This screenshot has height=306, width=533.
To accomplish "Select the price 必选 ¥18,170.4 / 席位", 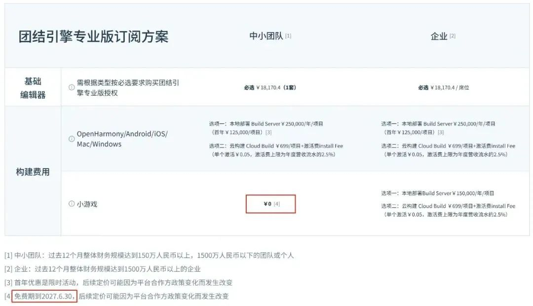I will tap(444, 88).
